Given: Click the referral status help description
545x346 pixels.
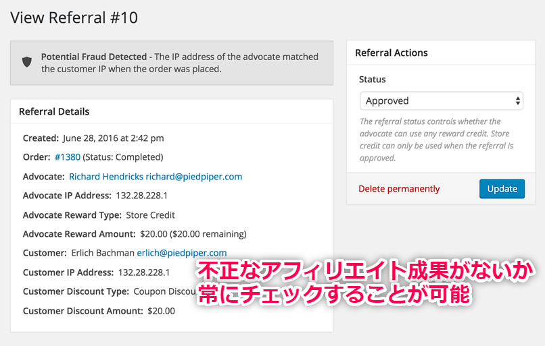Looking at the screenshot, I should [x=437, y=140].
